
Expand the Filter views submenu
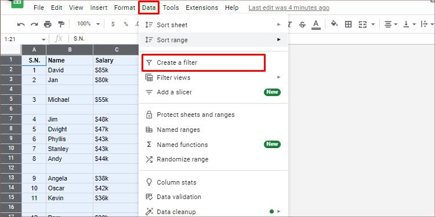click(213, 78)
